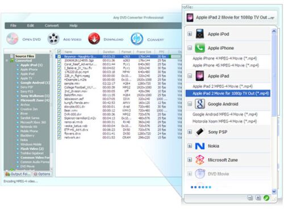Toggle the select-all checkbox in the Name header

click(59, 52)
